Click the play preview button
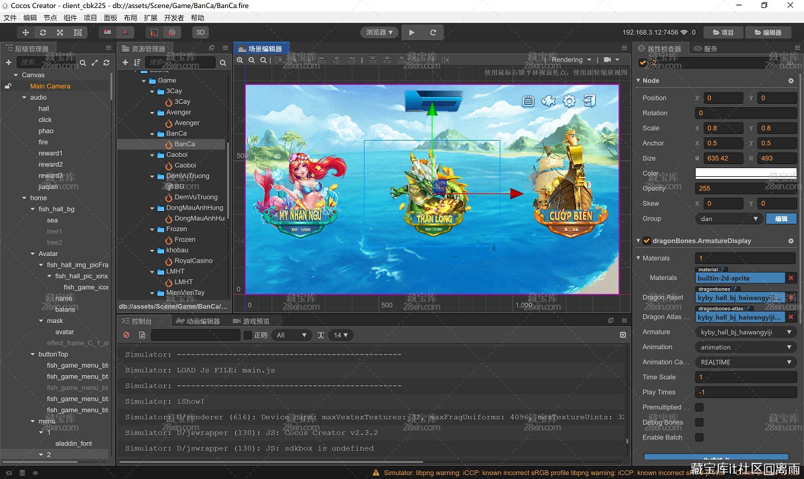 pyautogui.click(x=412, y=32)
